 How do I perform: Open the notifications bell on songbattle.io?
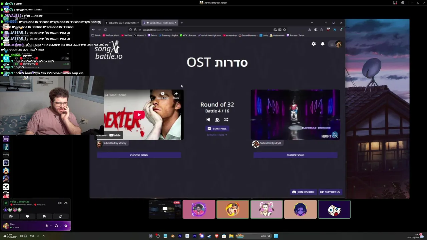point(323,44)
